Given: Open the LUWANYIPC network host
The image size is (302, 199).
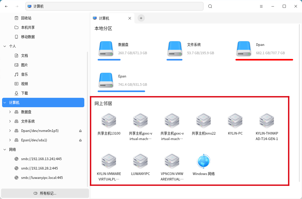Looking at the screenshot, I should click(140, 161).
